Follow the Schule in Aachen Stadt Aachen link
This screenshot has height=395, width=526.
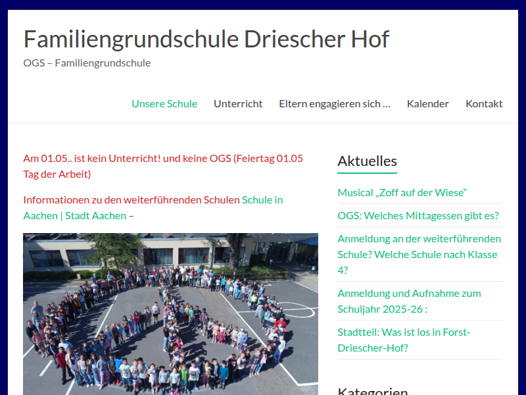click(x=153, y=207)
